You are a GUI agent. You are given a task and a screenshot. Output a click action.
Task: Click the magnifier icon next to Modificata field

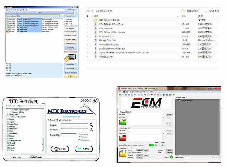(91, 129)
